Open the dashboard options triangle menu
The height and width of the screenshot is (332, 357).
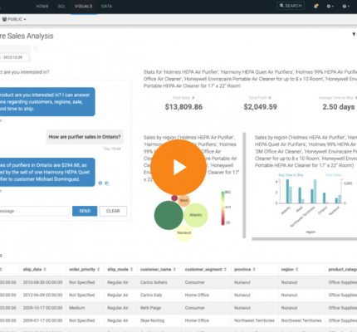(x=354, y=34)
